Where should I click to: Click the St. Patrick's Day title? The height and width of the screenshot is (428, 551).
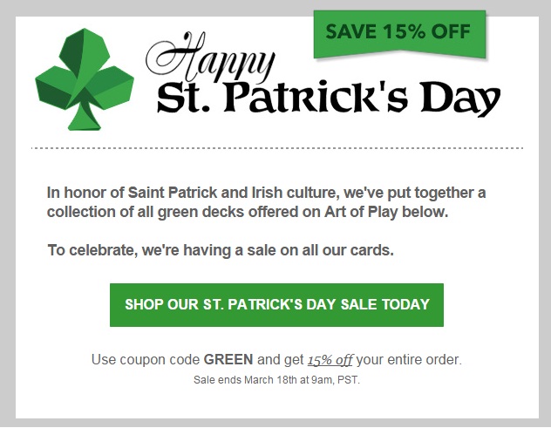[329, 99]
